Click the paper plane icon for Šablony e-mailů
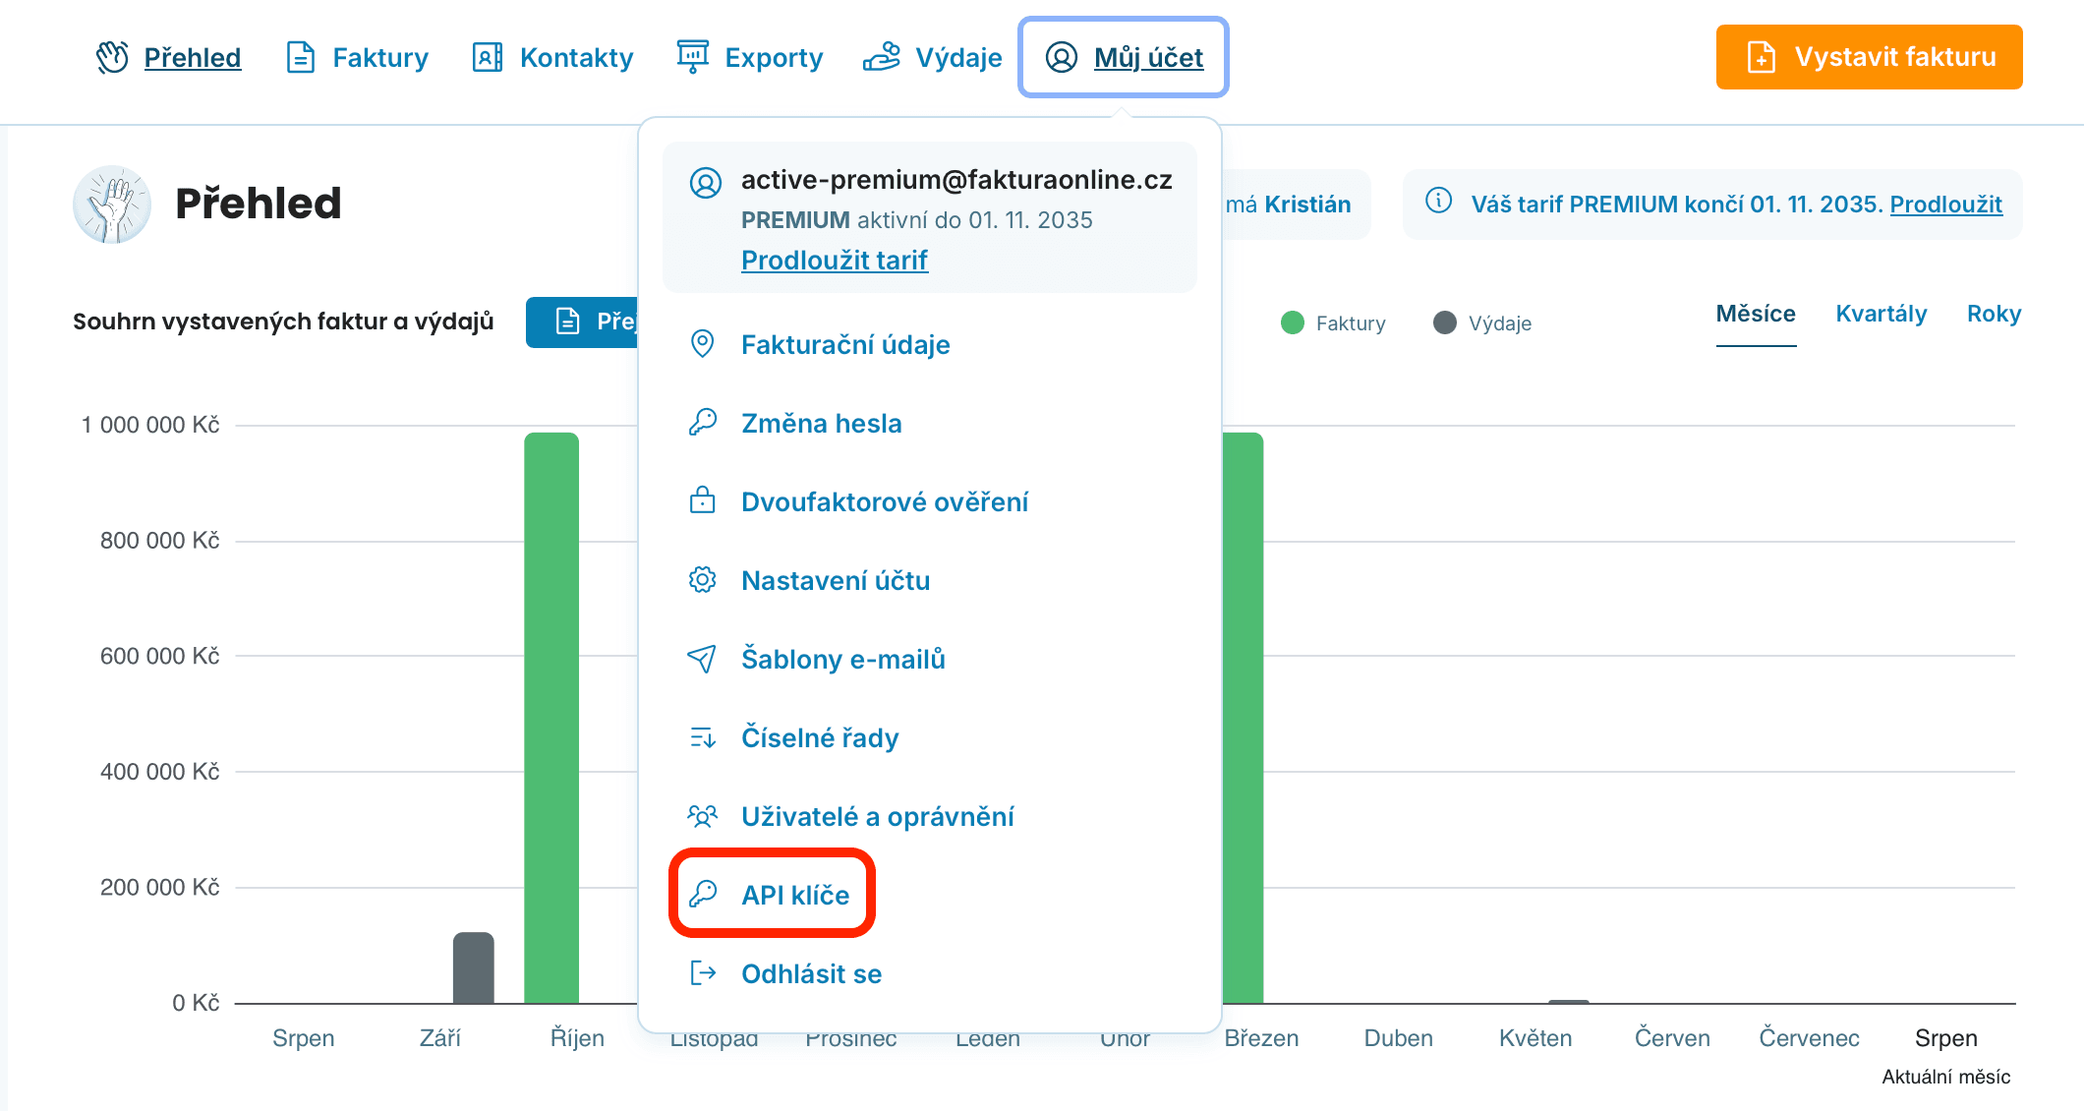Screen dimensions: 2084x1111 702,659
